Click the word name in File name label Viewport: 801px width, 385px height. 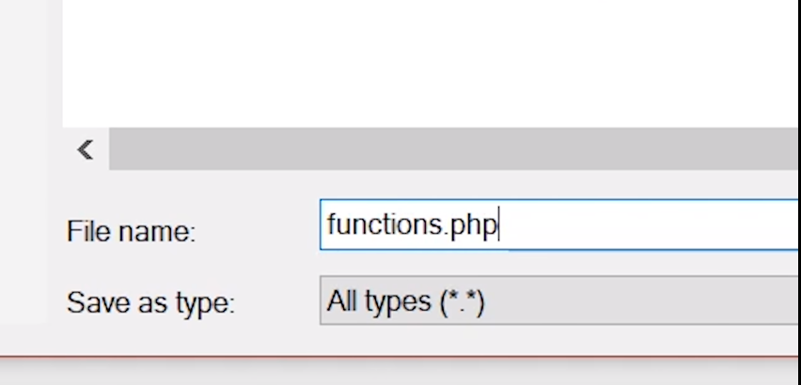[157, 233]
